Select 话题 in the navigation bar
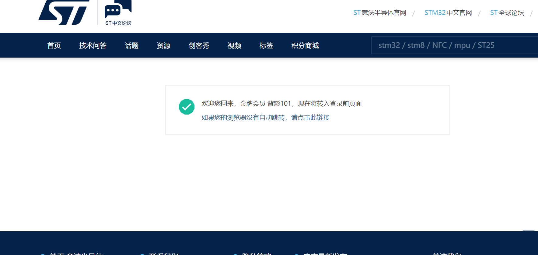This screenshot has height=255, width=538. pos(131,45)
